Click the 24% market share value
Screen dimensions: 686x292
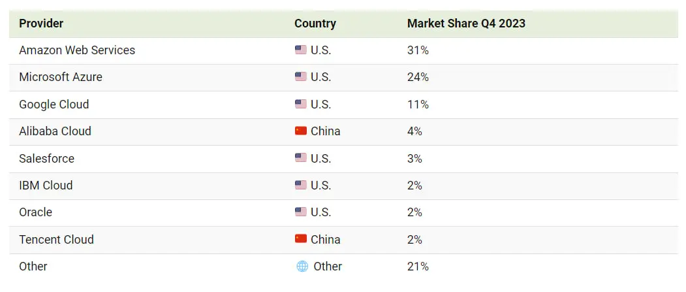pos(418,77)
